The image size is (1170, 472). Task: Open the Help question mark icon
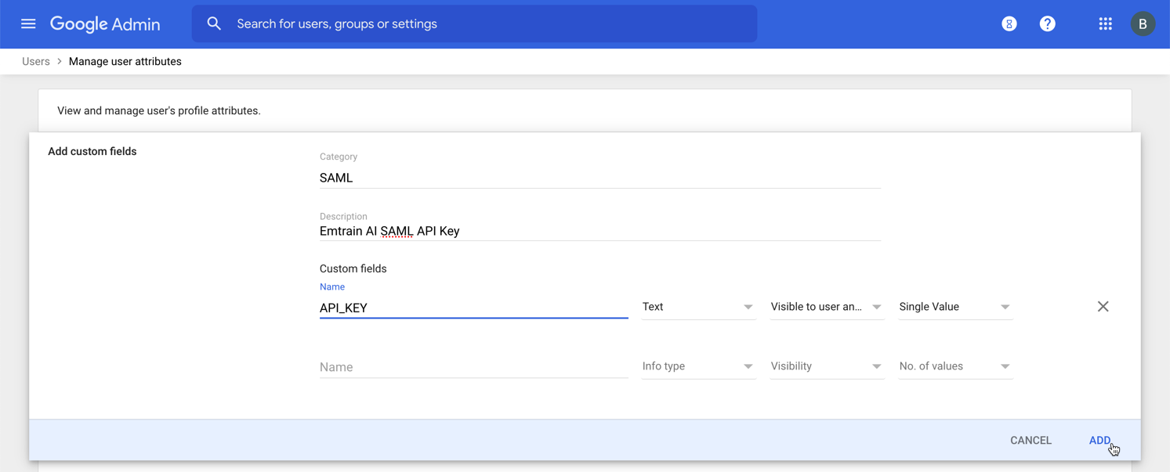click(1048, 23)
